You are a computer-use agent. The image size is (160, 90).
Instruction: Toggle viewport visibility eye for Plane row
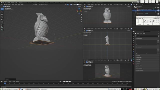157,10
